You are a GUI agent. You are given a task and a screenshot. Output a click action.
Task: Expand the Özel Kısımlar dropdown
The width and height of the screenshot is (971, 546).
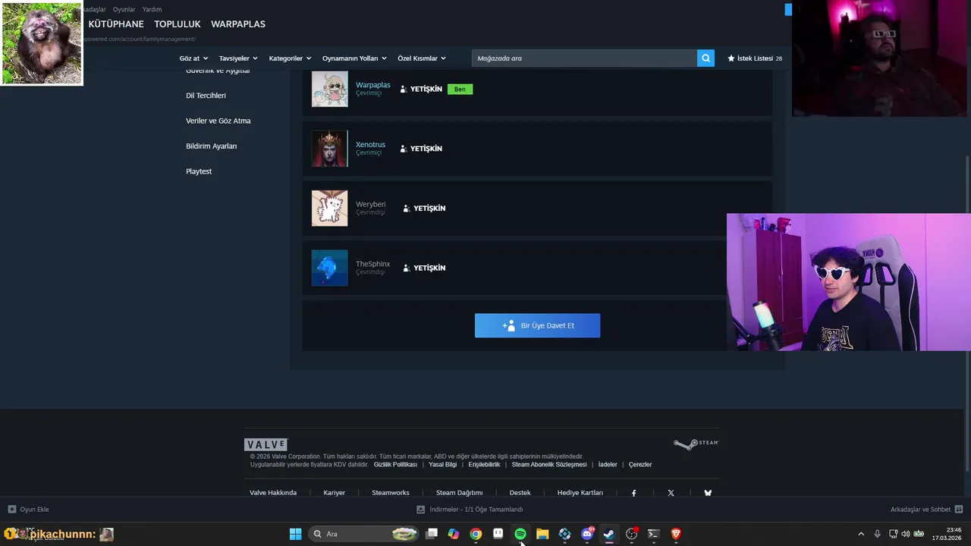click(422, 58)
